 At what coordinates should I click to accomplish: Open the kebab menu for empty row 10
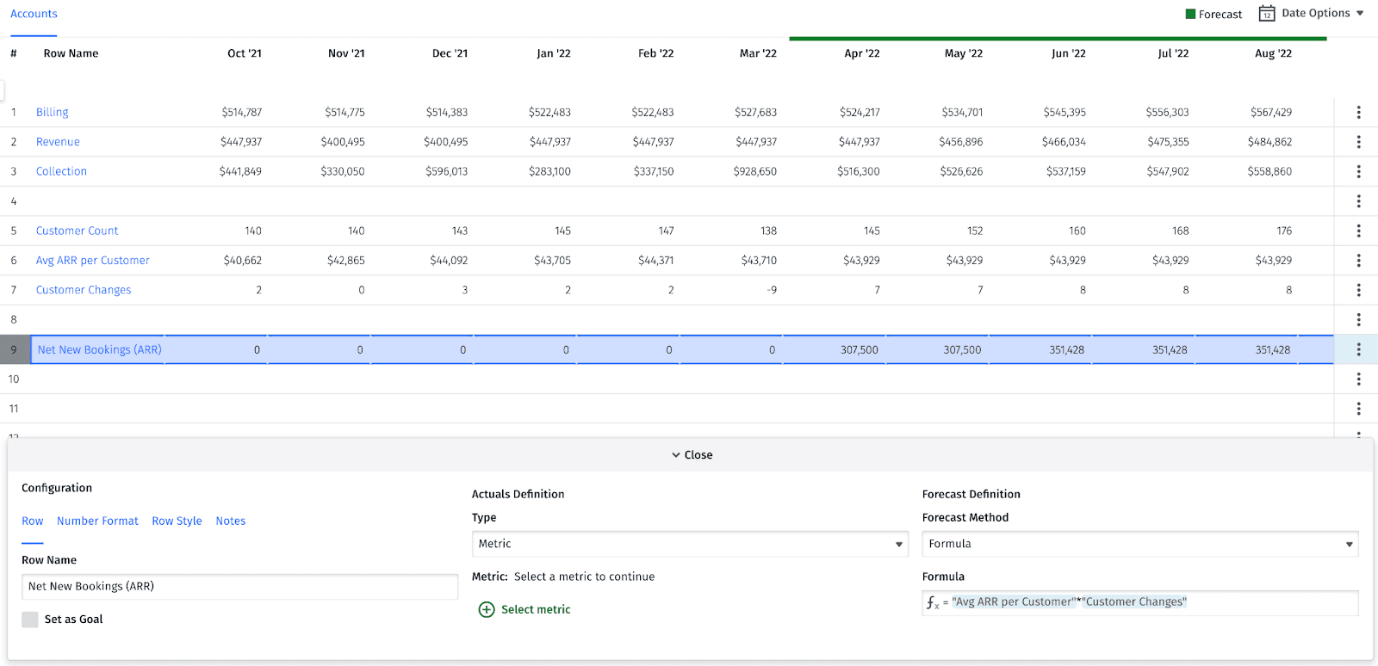coord(1358,379)
